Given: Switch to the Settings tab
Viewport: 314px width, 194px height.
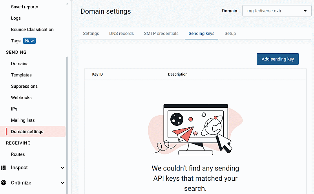Looking at the screenshot, I should pos(91,34).
